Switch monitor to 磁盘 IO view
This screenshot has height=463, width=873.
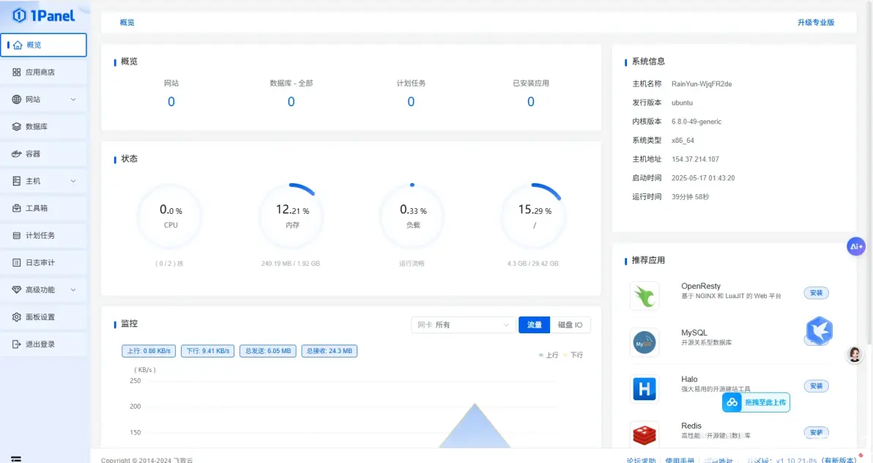click(570, 325)
